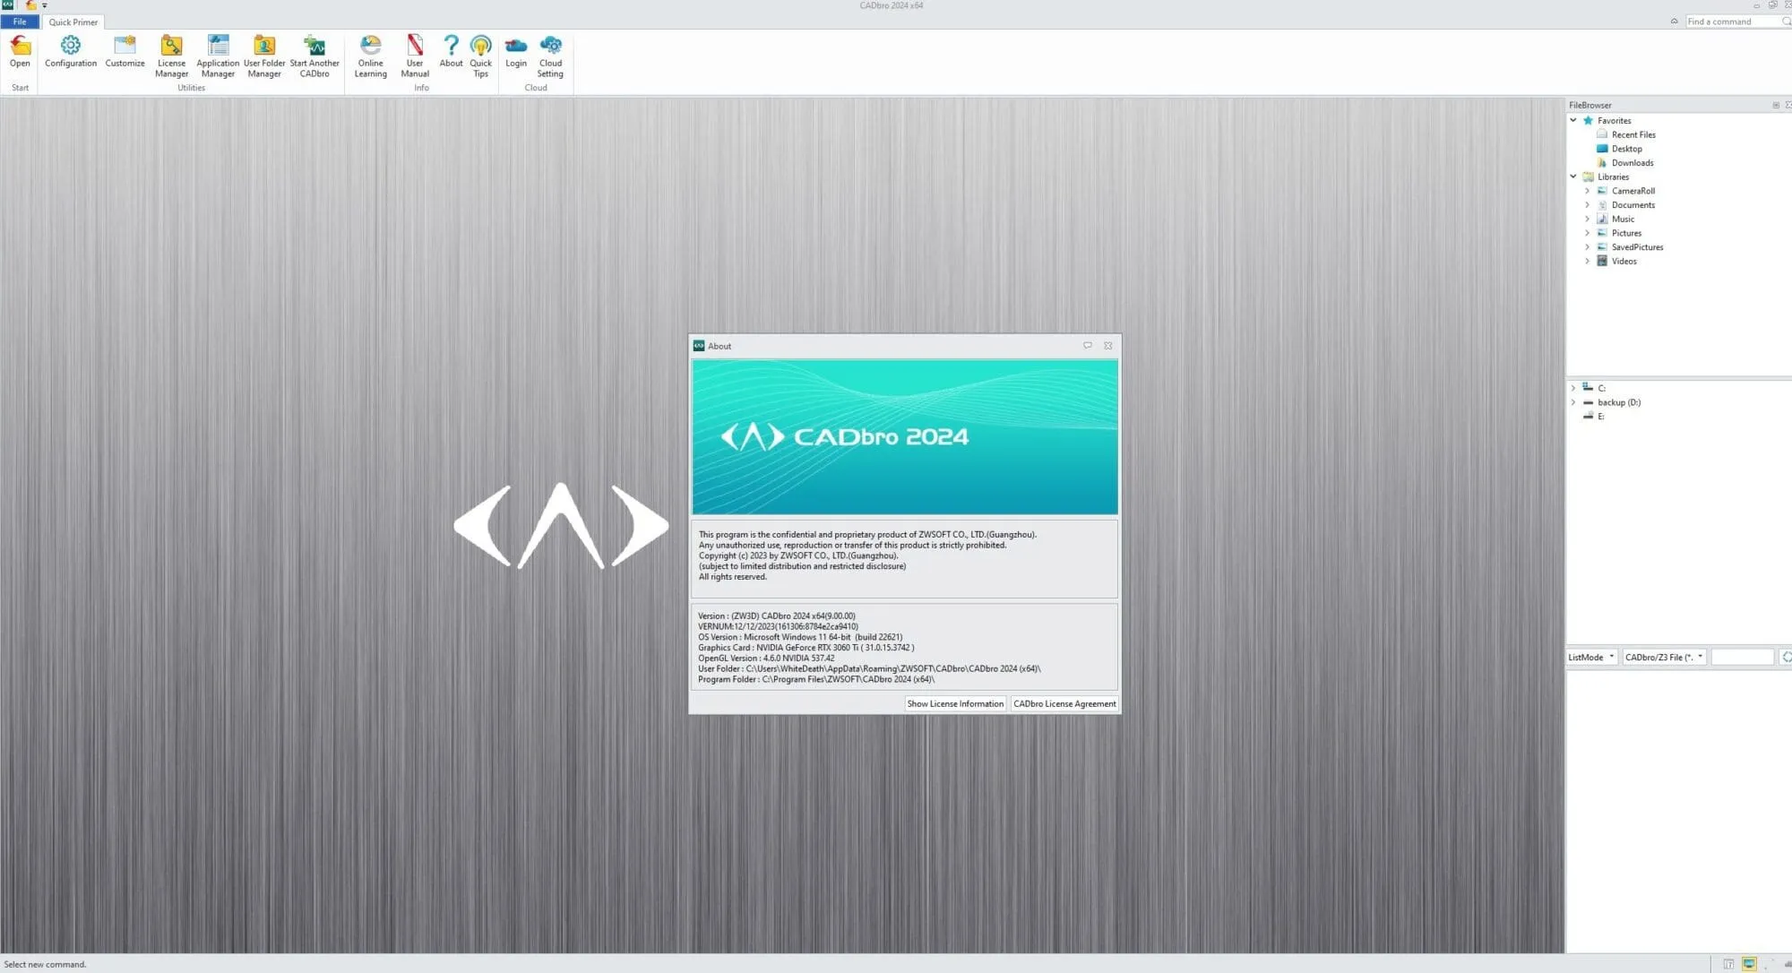This screenshot has height=973, width=1792.
Task: Click the Find a command search box
Action: tap(1727, 21)
